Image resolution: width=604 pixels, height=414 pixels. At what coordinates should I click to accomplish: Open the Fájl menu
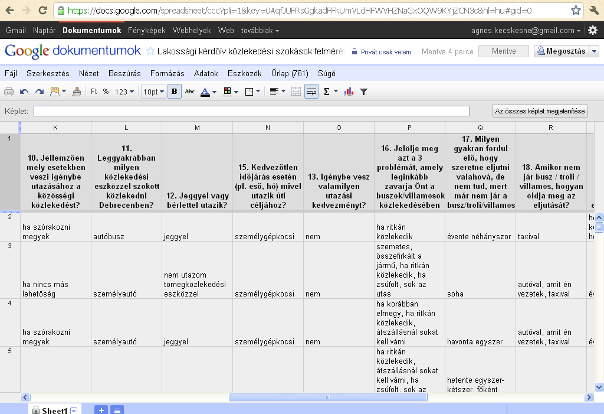pyautogui.click(x=11, y=73)
